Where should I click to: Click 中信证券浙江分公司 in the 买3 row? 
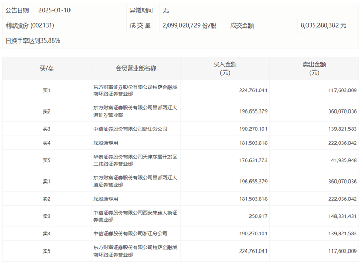pyautogui.click(x=130, y=129)
